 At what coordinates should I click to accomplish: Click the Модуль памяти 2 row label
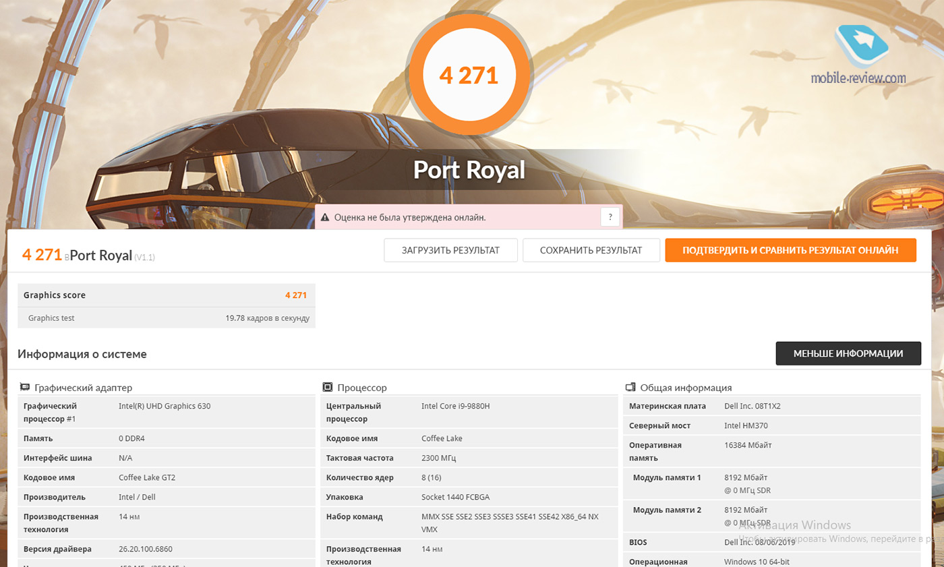(x=667, y=510)
